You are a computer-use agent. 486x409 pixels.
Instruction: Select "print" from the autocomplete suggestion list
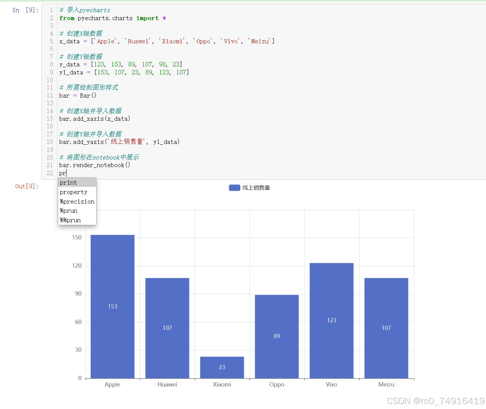68,183
